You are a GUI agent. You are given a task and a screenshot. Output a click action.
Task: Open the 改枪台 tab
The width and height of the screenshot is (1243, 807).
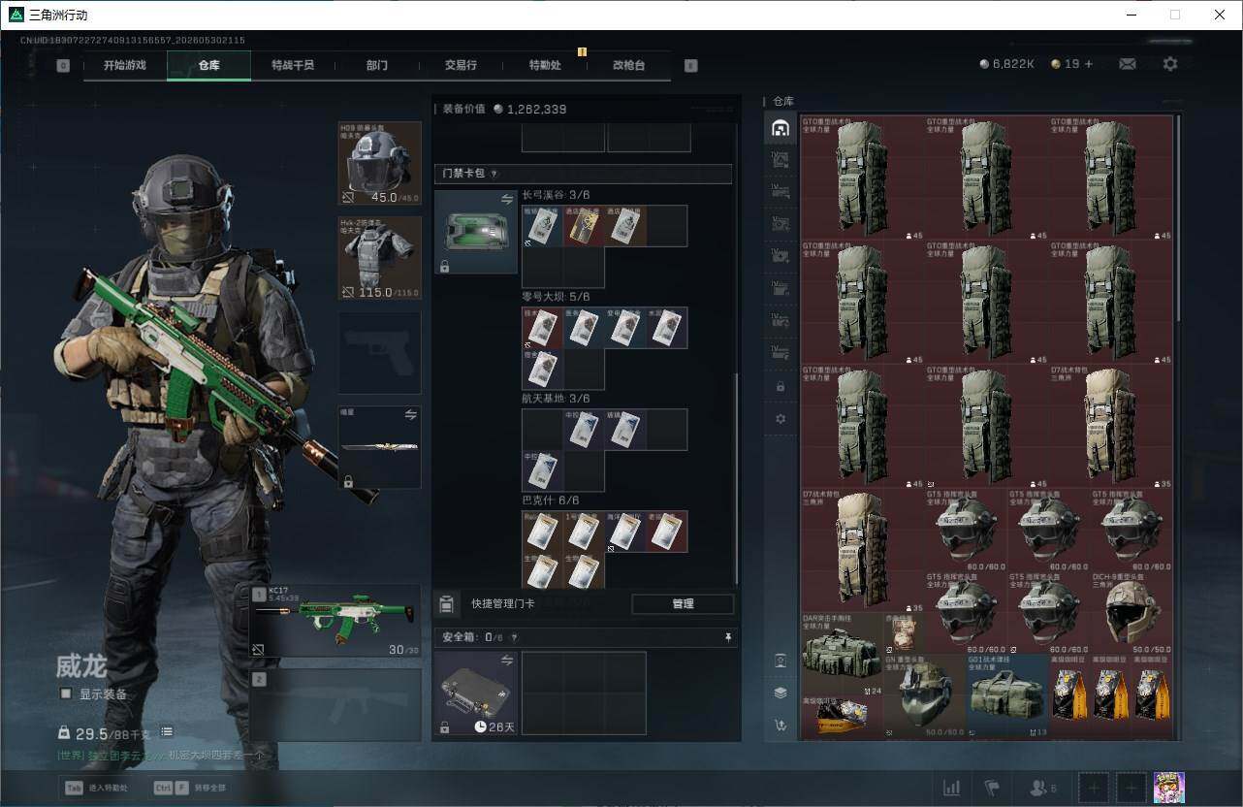point(628,65)
